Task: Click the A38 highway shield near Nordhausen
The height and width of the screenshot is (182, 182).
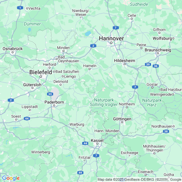Action: [166, 131]
